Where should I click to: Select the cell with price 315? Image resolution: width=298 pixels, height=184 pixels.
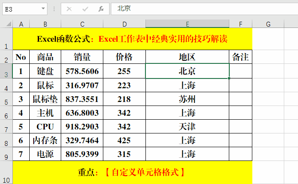[x=124, y=154]
